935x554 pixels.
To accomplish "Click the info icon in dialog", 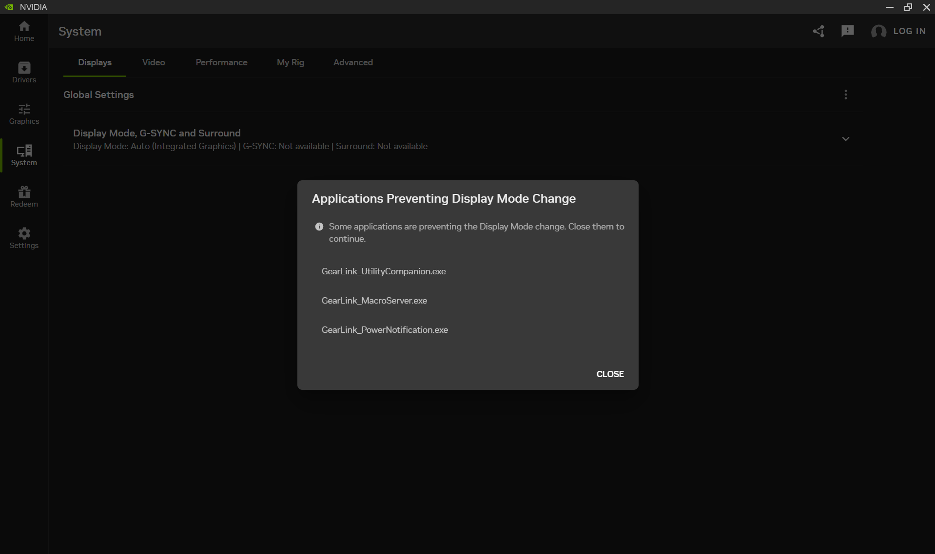I will point(319,227).
